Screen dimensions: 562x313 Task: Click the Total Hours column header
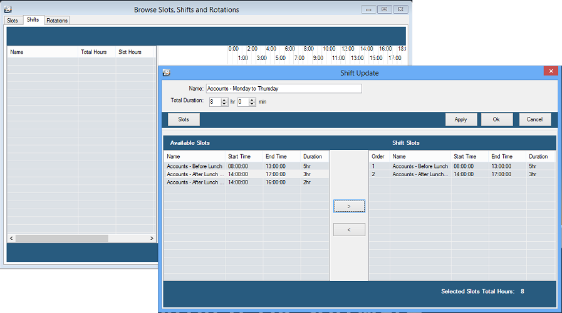(x=96, y=52)
